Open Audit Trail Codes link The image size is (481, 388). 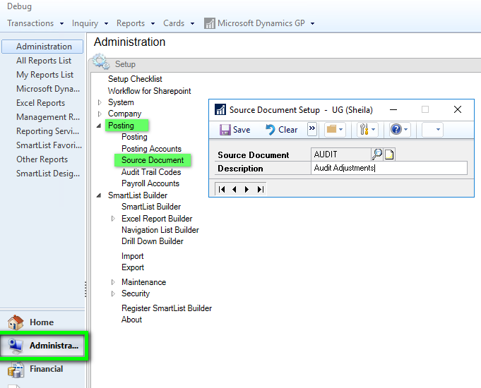[x=151, y=172]
